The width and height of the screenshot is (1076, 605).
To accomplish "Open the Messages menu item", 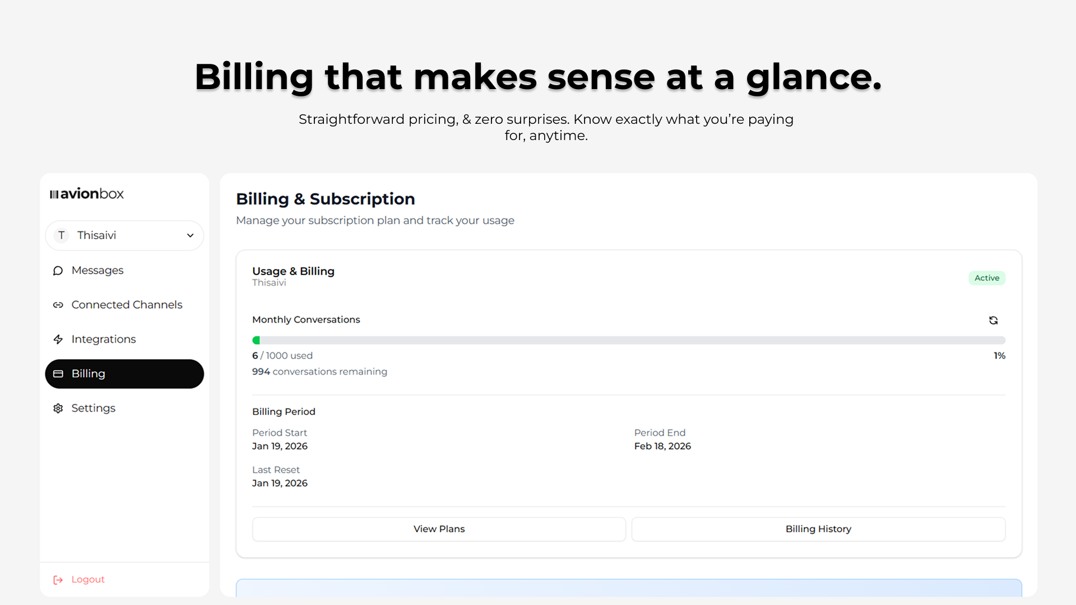I will pyautogui.click(x=98, y=271).
